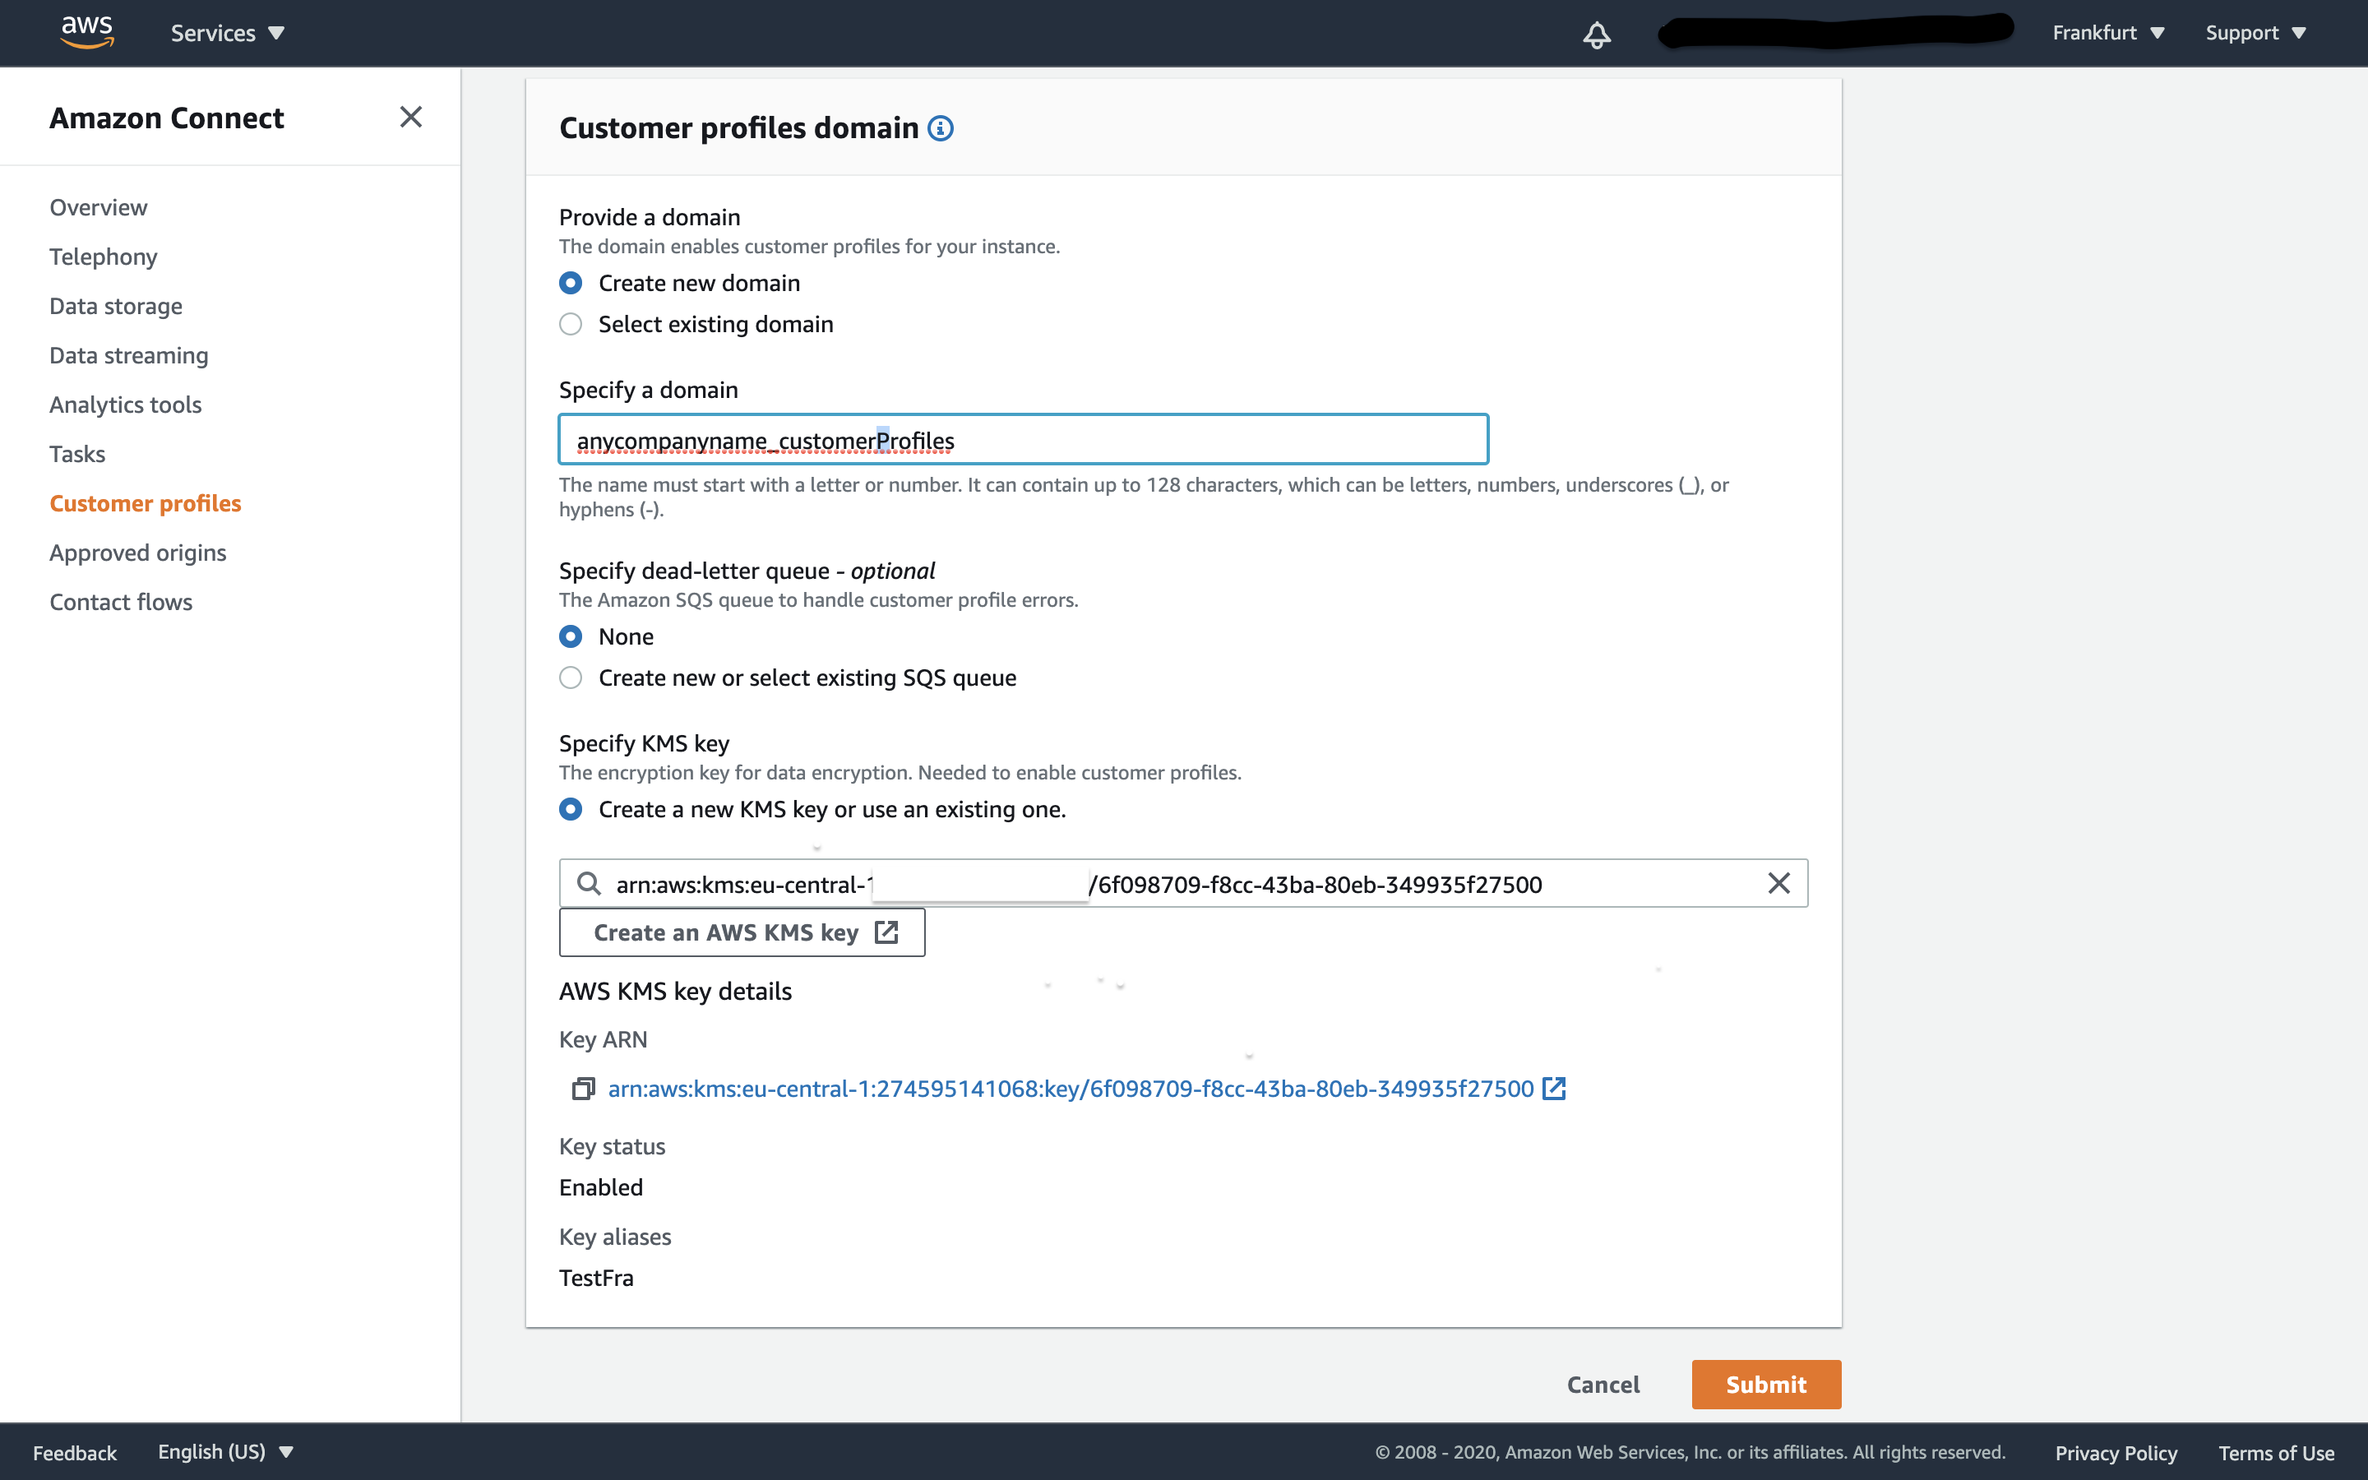Close the Amazon Connect sidebar panel
The image size is (2368, 1480).
[x=411, y=118]
